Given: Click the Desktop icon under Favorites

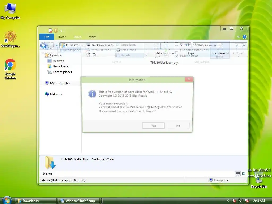Looking at the screenshot, I should 49,61.
